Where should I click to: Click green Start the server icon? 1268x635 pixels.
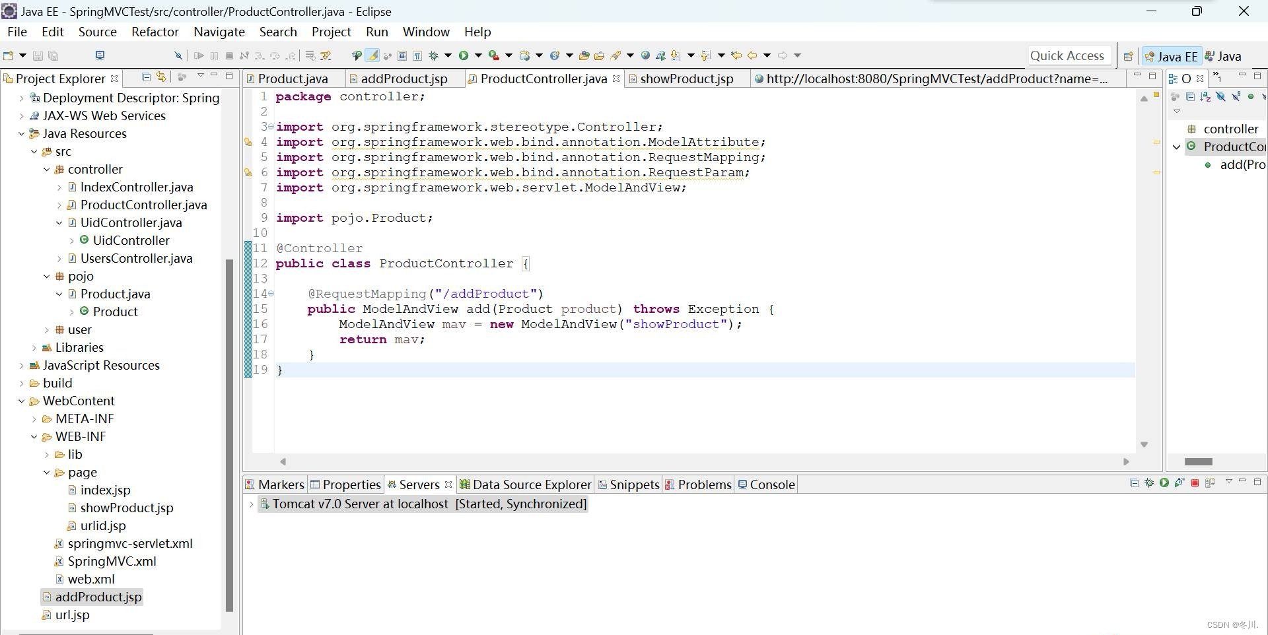1164,483
